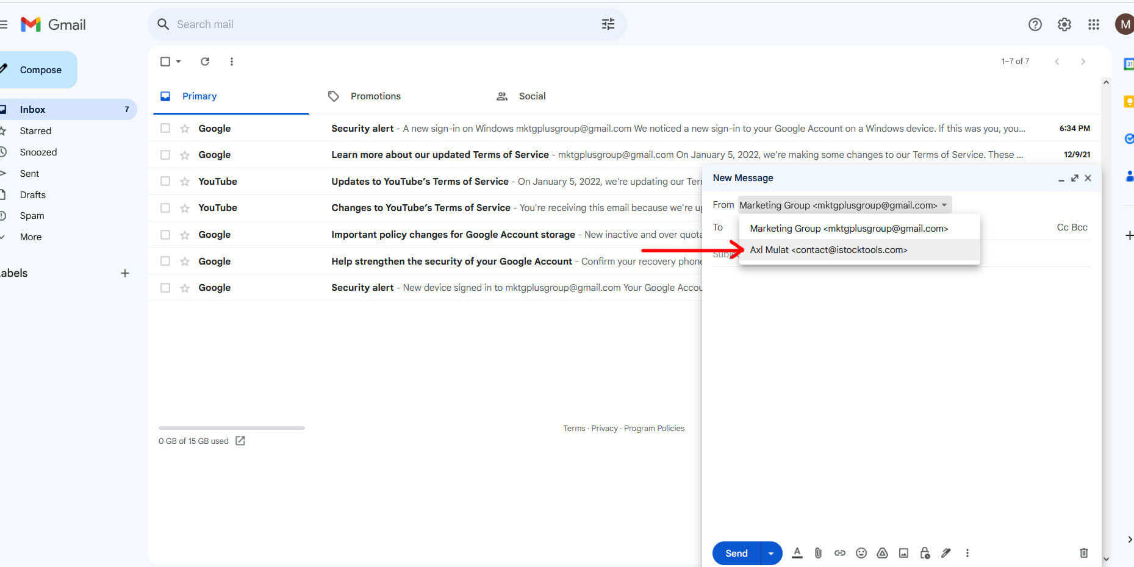Open formatting options in compose

797,553
